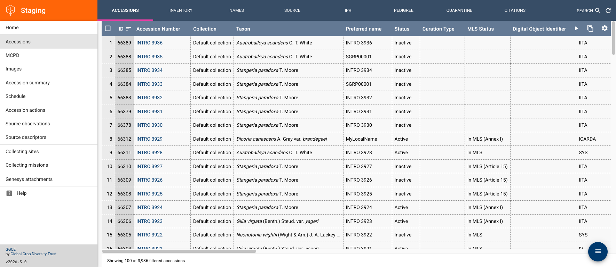Toggle the select-all checkbox in header
Screen dimensions: 616x267
(108, 28)
